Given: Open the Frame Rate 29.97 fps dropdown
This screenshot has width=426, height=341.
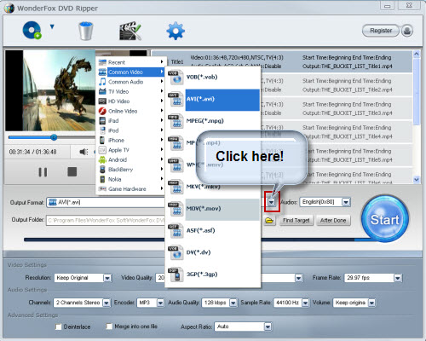Looking at the screenshot, I should 398,278.
